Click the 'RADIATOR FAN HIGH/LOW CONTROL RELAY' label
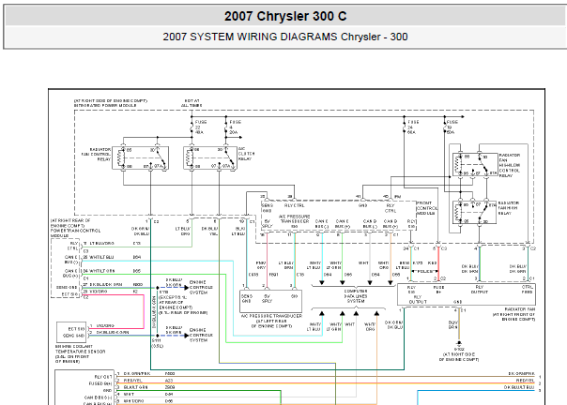The width and height of the screenshot is (567, 405). (510, 165)
